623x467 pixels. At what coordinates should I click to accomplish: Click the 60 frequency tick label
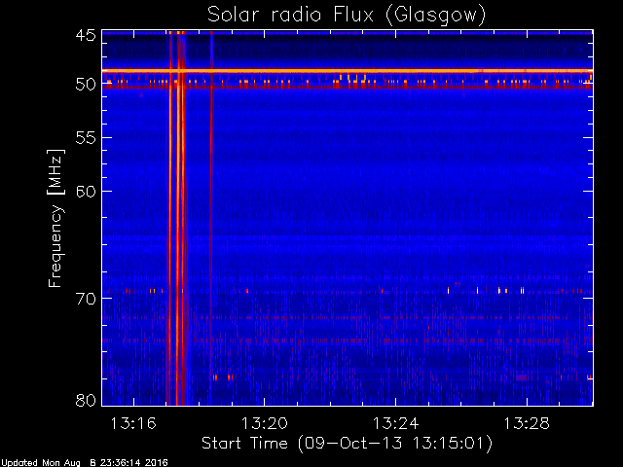[x=86, y=192]
